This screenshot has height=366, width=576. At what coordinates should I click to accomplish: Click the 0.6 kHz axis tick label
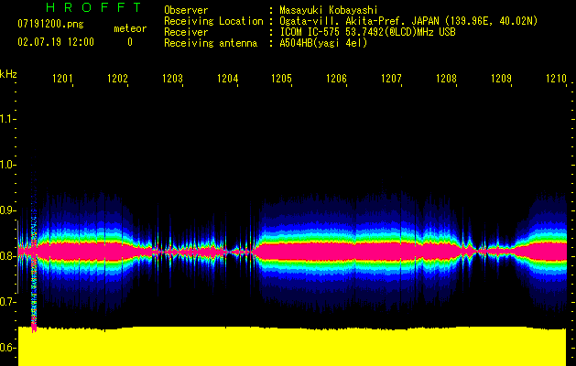pos(6,348)
